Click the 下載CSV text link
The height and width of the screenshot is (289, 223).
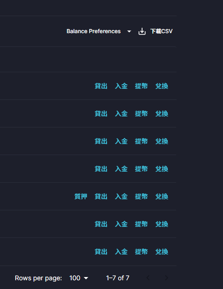pos(161,31)
